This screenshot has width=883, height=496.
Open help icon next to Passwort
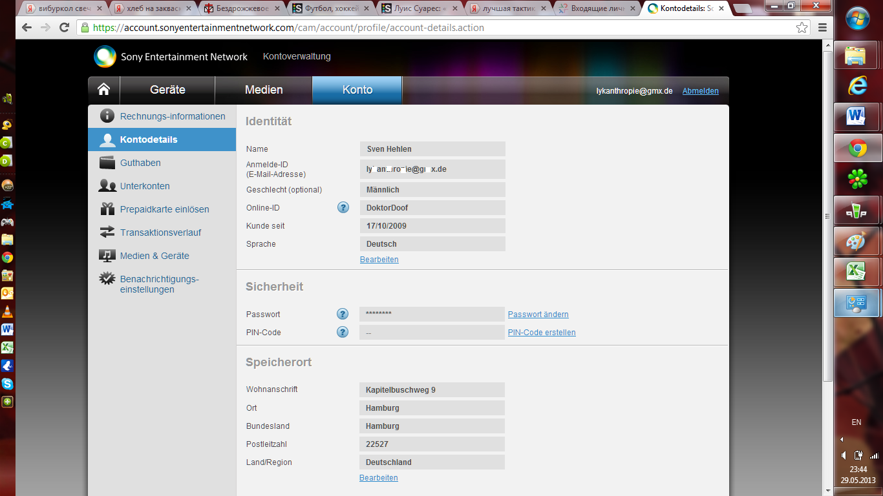(343, 314)
